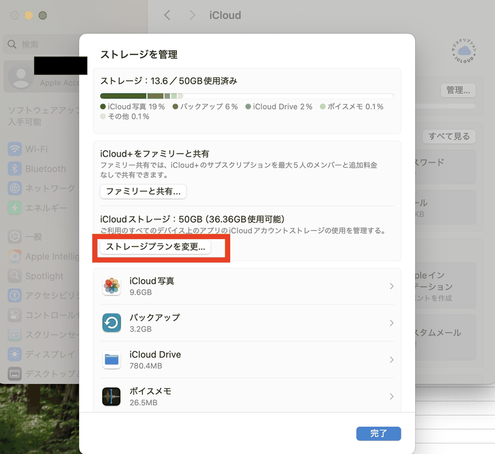
Task: Click the ソフトウェアアップデート入手可能 notice
Action: pyautogui.click(x=43, y=116)
